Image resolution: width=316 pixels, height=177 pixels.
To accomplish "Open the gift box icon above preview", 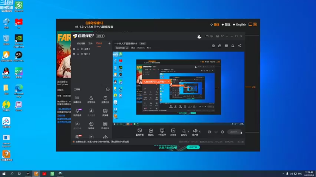I will click(x=213, y=46).
